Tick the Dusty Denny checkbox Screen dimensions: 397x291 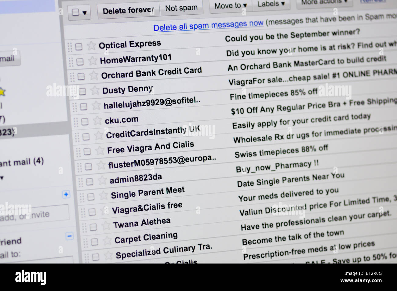pyautogui.click(x=82, y=91)
